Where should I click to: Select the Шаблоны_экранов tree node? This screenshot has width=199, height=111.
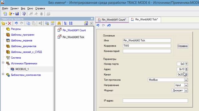coord(21,40)
